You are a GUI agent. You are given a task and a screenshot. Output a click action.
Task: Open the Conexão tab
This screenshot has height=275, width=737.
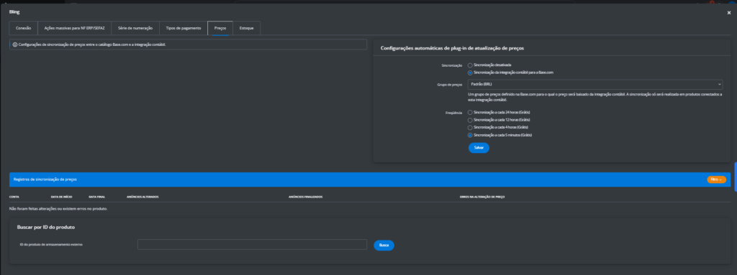coord(24,28)
